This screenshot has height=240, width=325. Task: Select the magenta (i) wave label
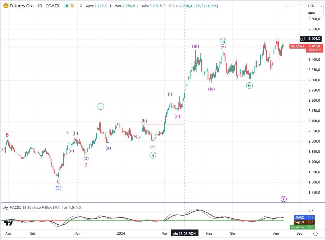click(170, 94)
